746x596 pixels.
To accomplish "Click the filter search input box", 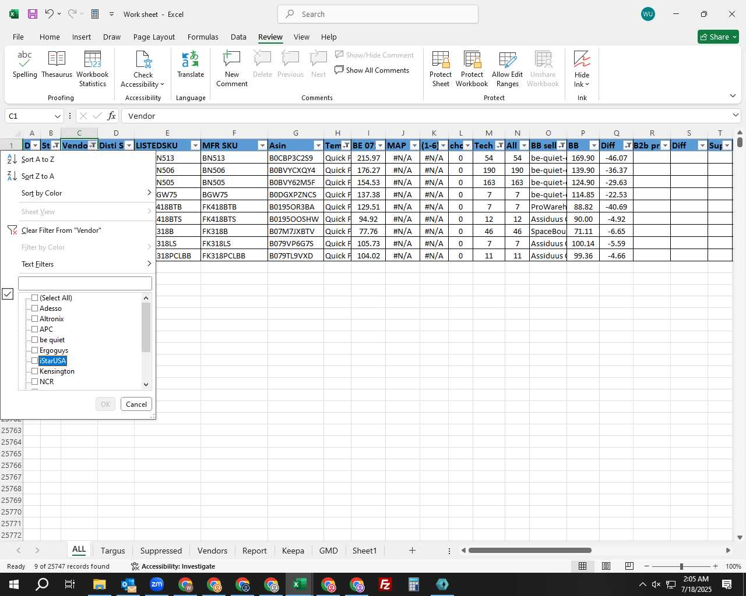I will 85,283.
